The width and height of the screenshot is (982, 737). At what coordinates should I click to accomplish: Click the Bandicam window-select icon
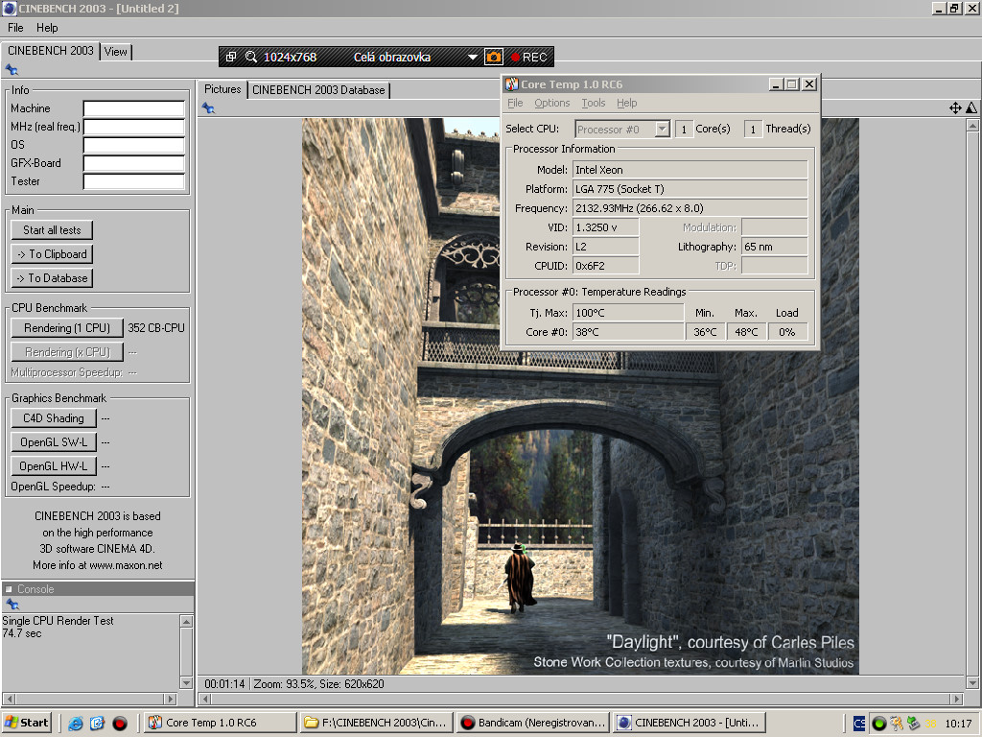[231, 57]
